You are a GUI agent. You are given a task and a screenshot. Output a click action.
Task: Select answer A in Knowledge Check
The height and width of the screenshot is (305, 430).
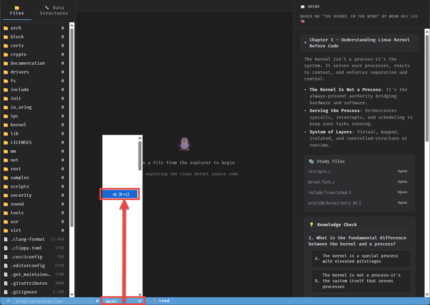click(361, 259)
